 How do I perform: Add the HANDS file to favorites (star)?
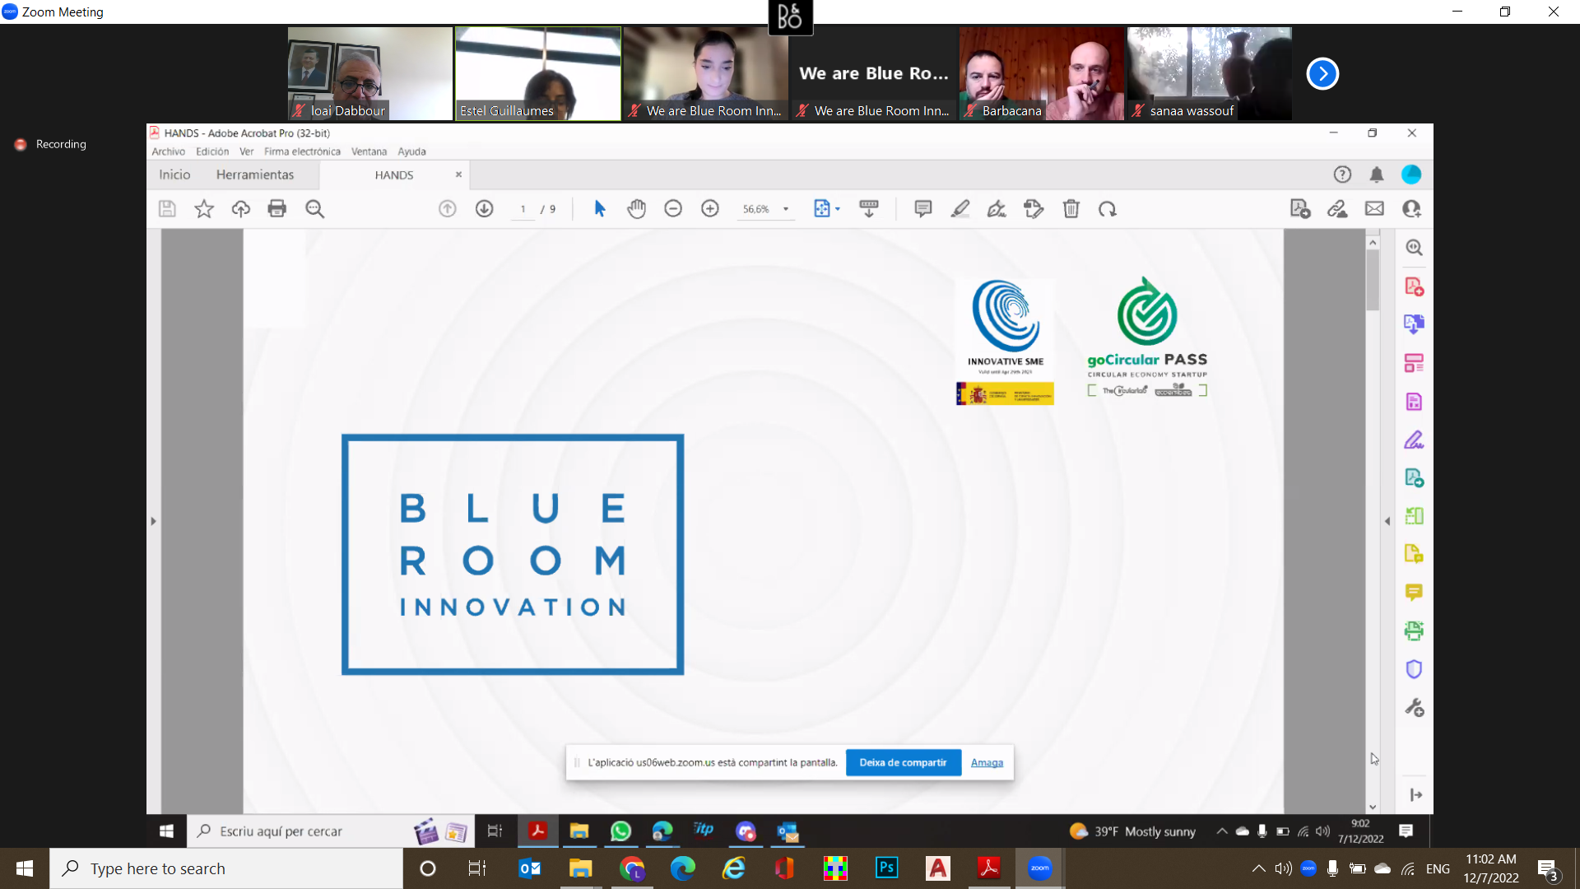(204, 209)
